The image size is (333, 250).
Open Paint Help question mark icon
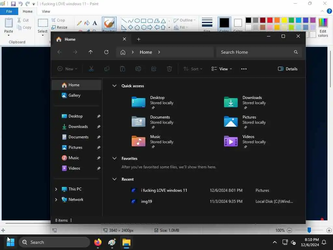[x=329, y=11]
